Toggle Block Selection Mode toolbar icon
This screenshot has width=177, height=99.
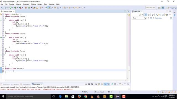[58, 8]
